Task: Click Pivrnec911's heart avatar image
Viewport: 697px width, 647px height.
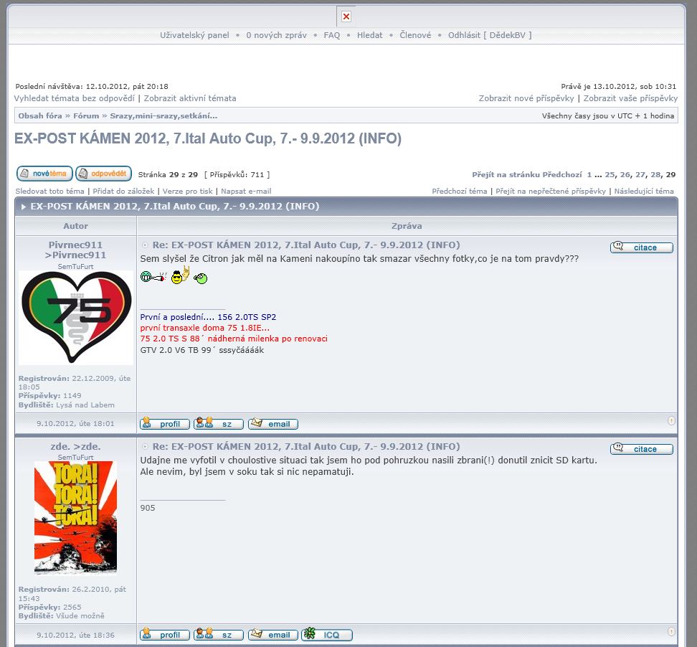Action: click(75, 316)
